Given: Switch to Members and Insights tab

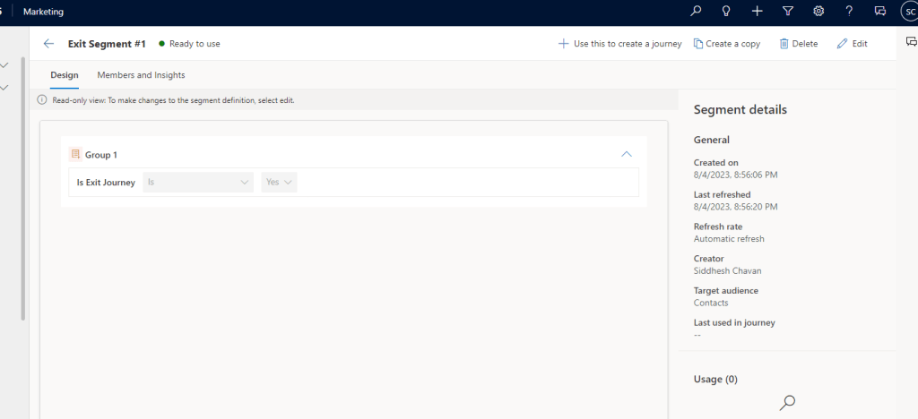Looking at the screenshot, I should tap(141, 75).
